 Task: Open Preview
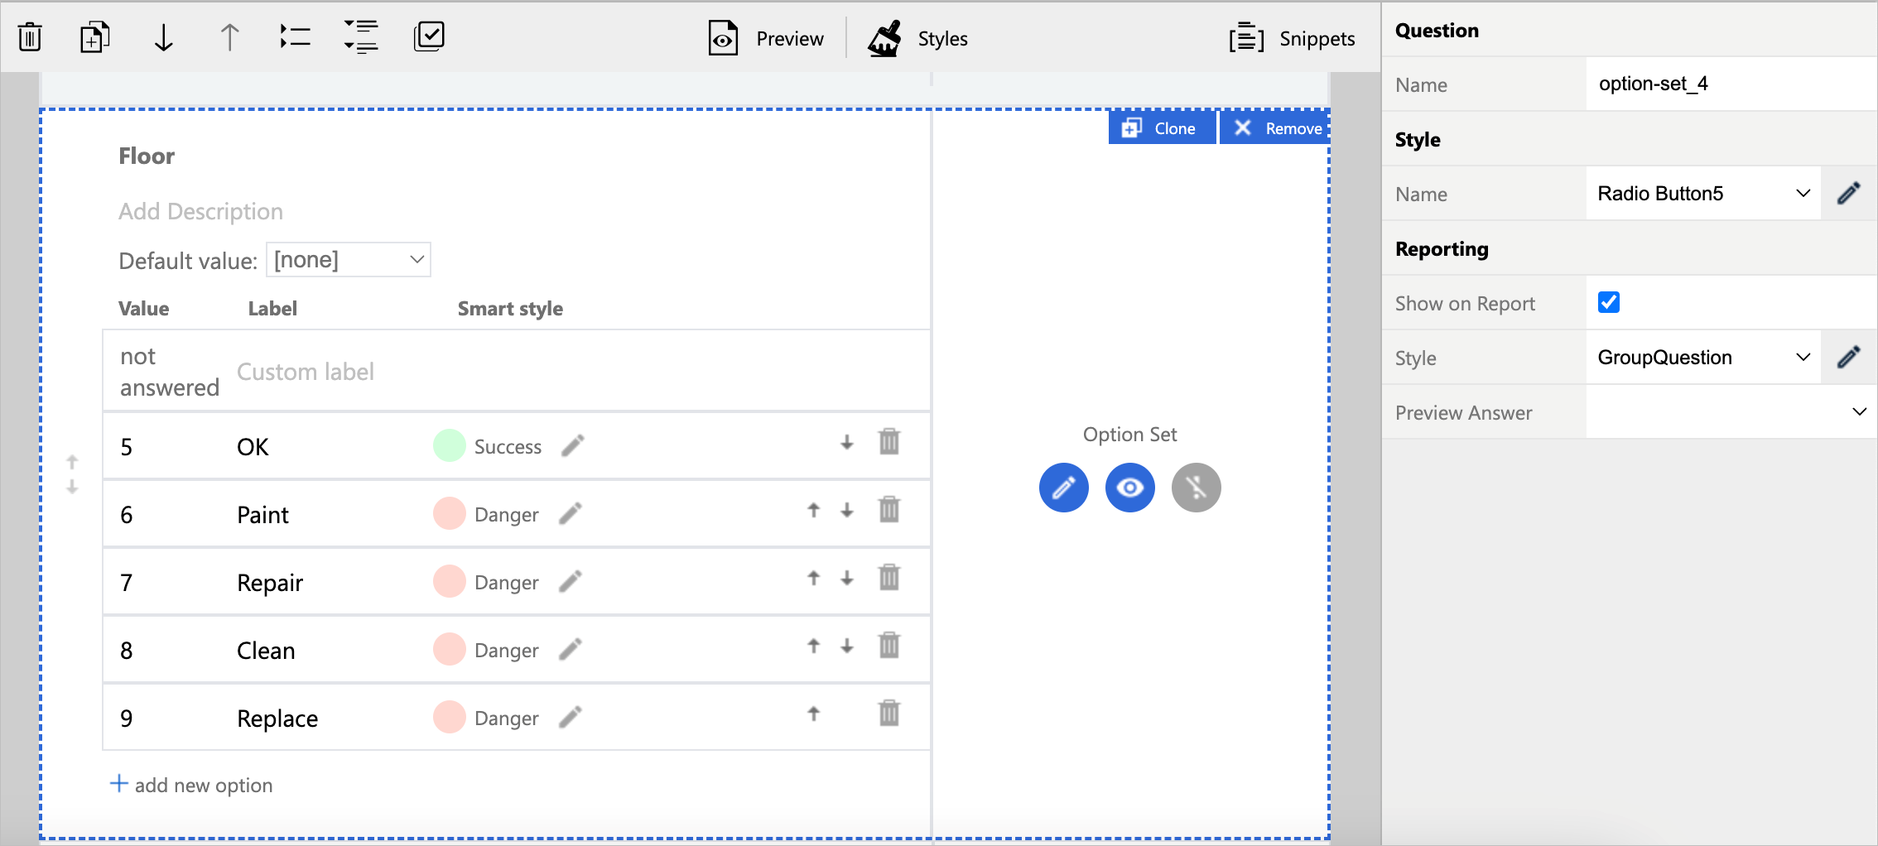pyautogui.click(x=766, y=39)
